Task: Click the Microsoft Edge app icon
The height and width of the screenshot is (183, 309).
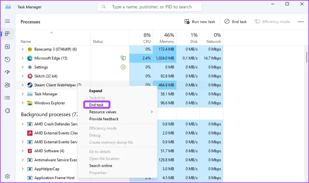Action: (x=30, y=58)
